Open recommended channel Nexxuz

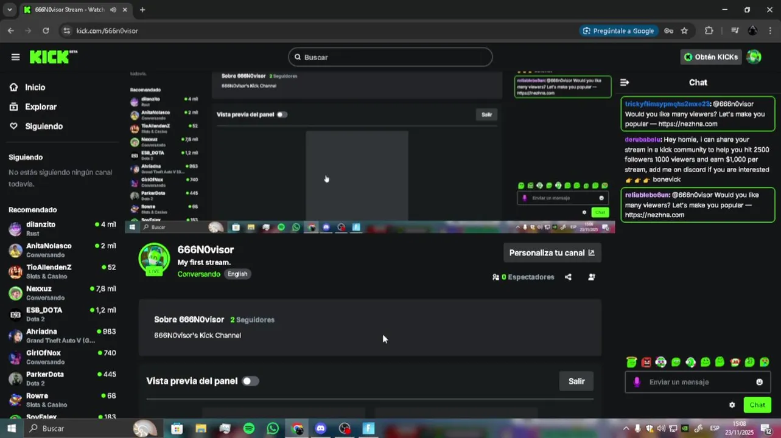click(x=62, y=293)
